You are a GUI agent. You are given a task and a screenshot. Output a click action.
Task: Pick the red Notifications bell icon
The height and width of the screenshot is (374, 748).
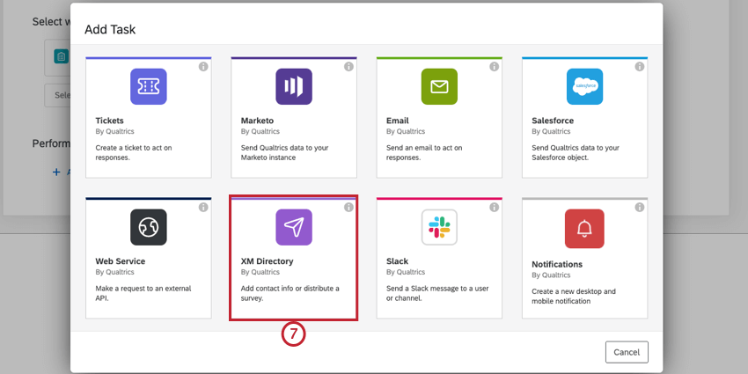tap(584, 229)
